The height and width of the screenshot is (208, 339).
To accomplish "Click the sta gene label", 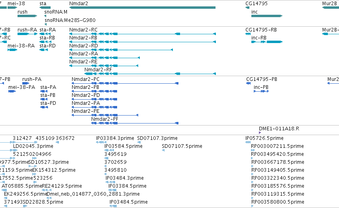I will 43,4.
